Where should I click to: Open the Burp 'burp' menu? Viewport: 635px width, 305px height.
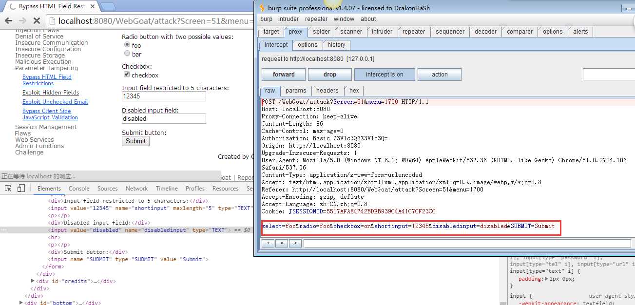pos(267,19)
